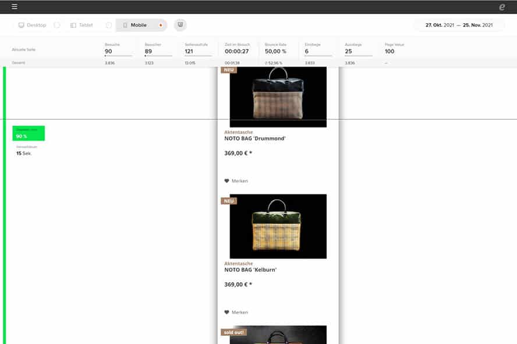Click the Seitenaufrufe value 121
Image resolution: width=517 pixels, height=344 pixels.
[x=189, y=51]
